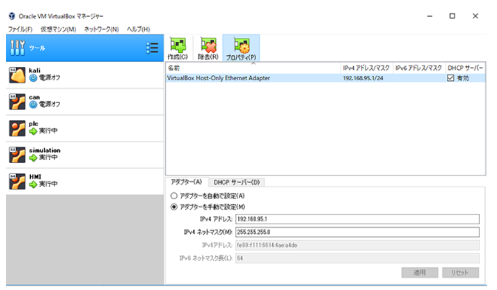
Task: Click the Apply (適用) button
Action: point(420,272)
